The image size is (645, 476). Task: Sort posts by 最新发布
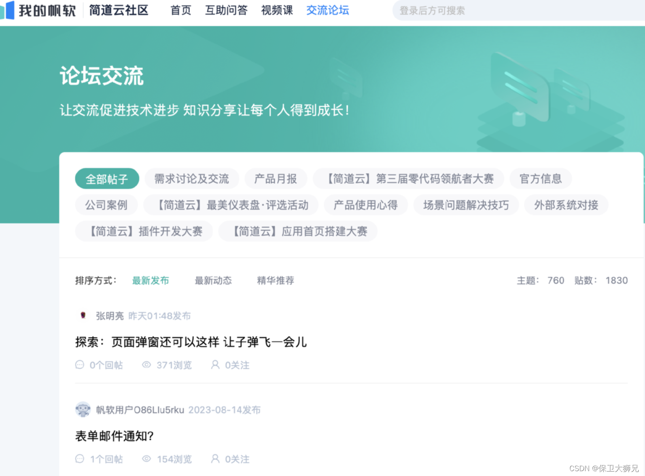click(151, 280)
